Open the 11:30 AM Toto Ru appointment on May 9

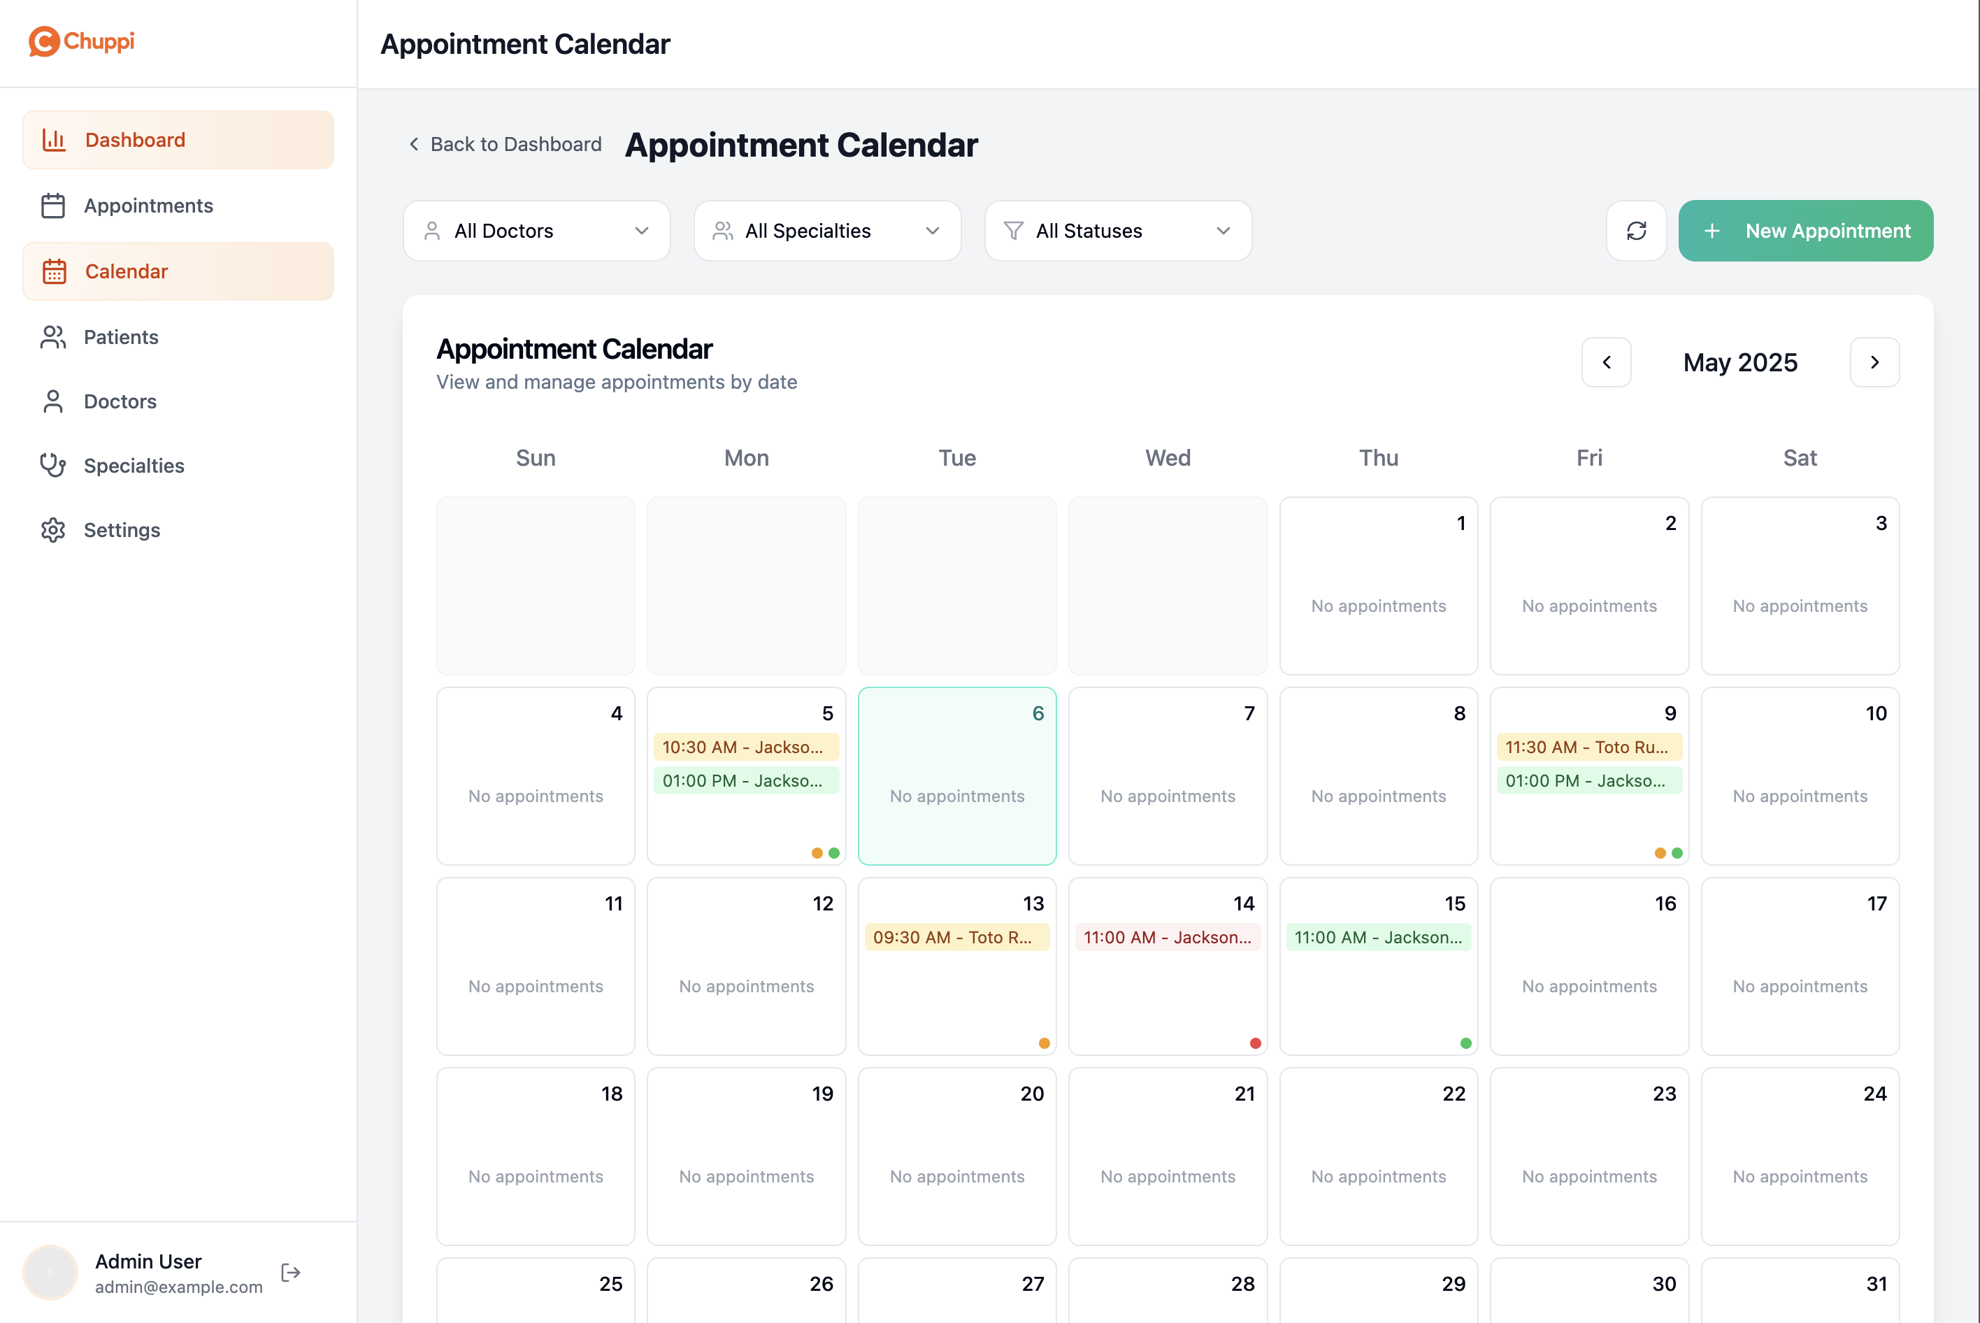pos(1588,747)
